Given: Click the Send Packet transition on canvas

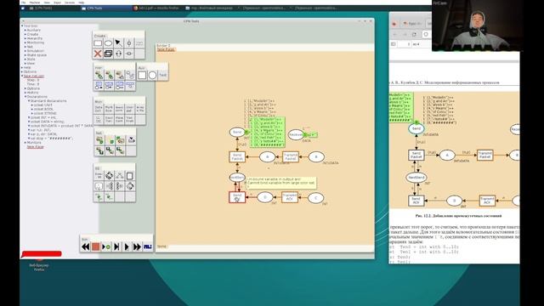Looking at the screenshot, I should tap(237, 156).
